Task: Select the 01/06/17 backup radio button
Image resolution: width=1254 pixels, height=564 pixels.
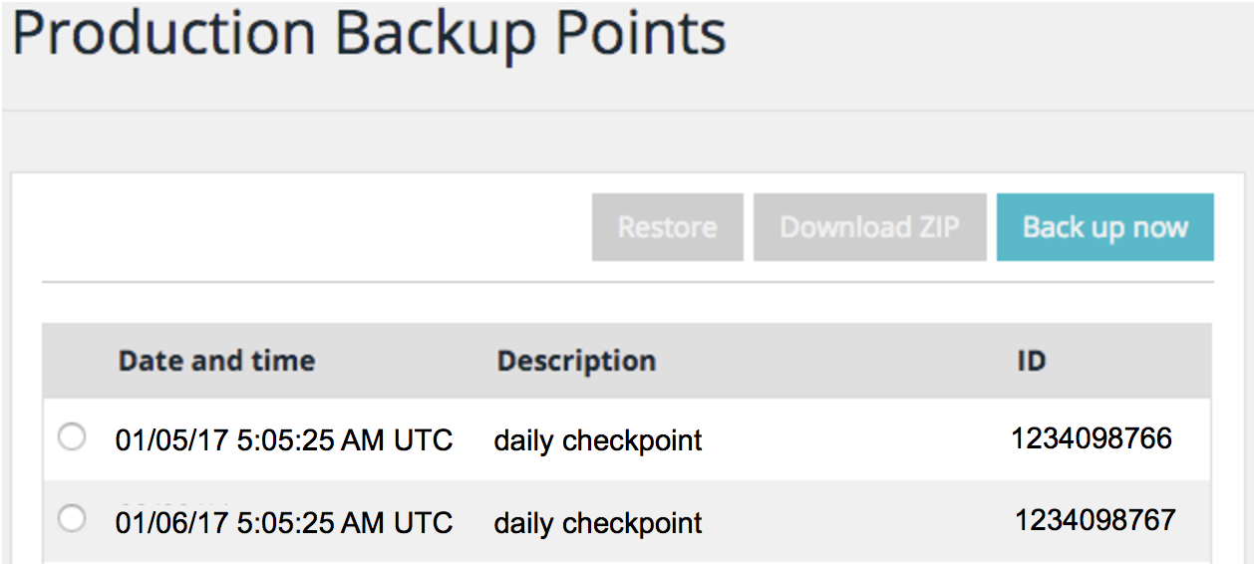Action: pyautogui.click(x=72, y=519)
